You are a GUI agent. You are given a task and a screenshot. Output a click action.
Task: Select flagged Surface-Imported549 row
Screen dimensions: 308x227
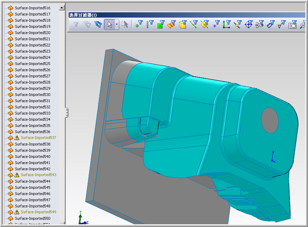pos(38,212)
